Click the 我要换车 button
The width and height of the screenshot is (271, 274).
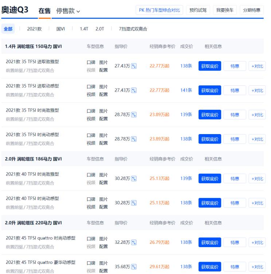[x=225, y=10]
